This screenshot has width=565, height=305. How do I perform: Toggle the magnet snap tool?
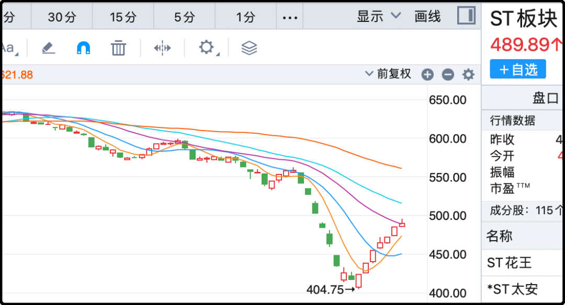pos(84,48)
